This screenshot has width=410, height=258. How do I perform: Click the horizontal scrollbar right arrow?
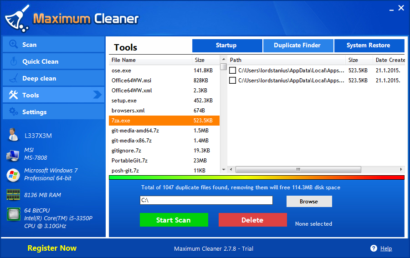tap(401, 169)
